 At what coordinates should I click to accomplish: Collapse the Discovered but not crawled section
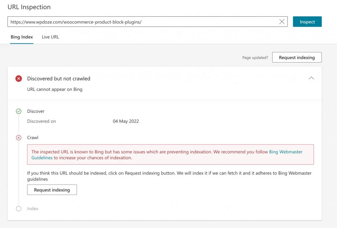coord(311,78)
